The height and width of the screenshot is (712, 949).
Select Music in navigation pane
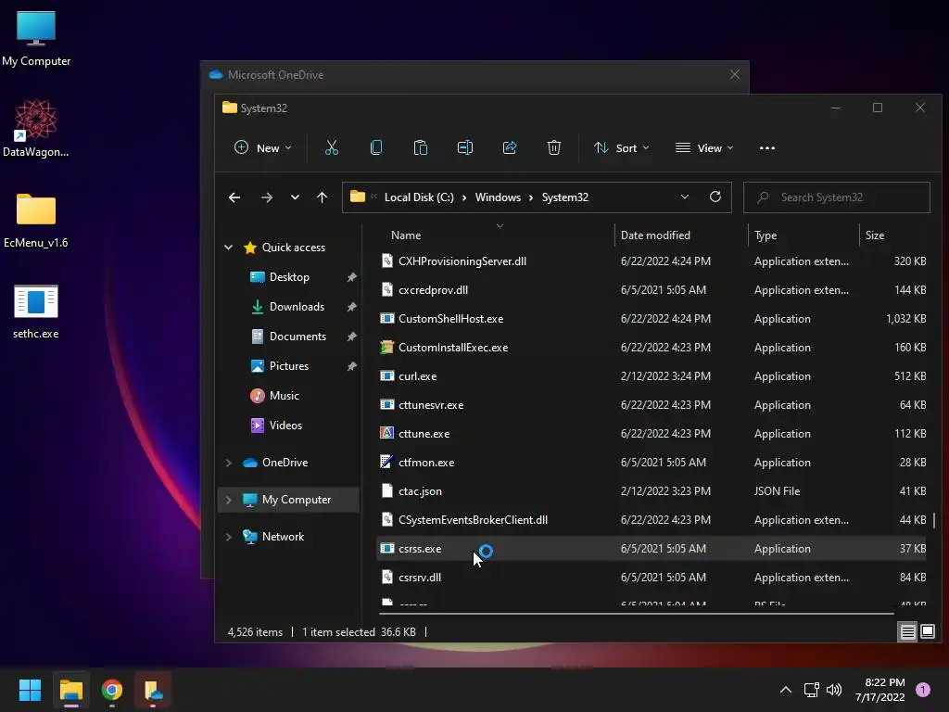pos(285,395)
